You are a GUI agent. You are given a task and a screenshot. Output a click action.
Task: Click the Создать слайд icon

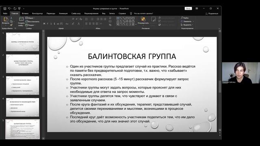(21, 19)
